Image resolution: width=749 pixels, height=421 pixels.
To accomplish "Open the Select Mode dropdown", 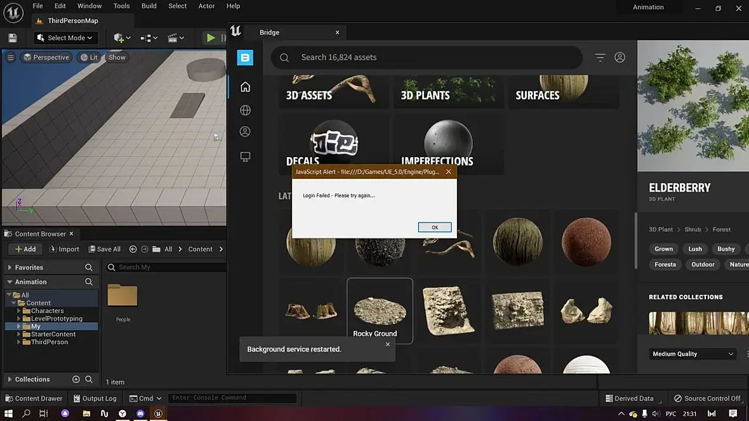I will [65, 37].
